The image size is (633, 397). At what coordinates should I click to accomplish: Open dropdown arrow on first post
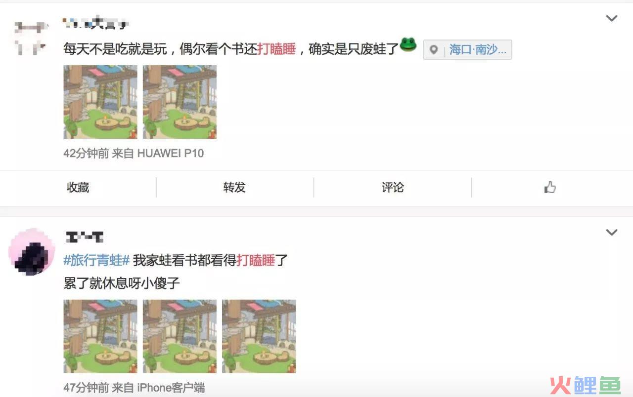click(612, 19)
